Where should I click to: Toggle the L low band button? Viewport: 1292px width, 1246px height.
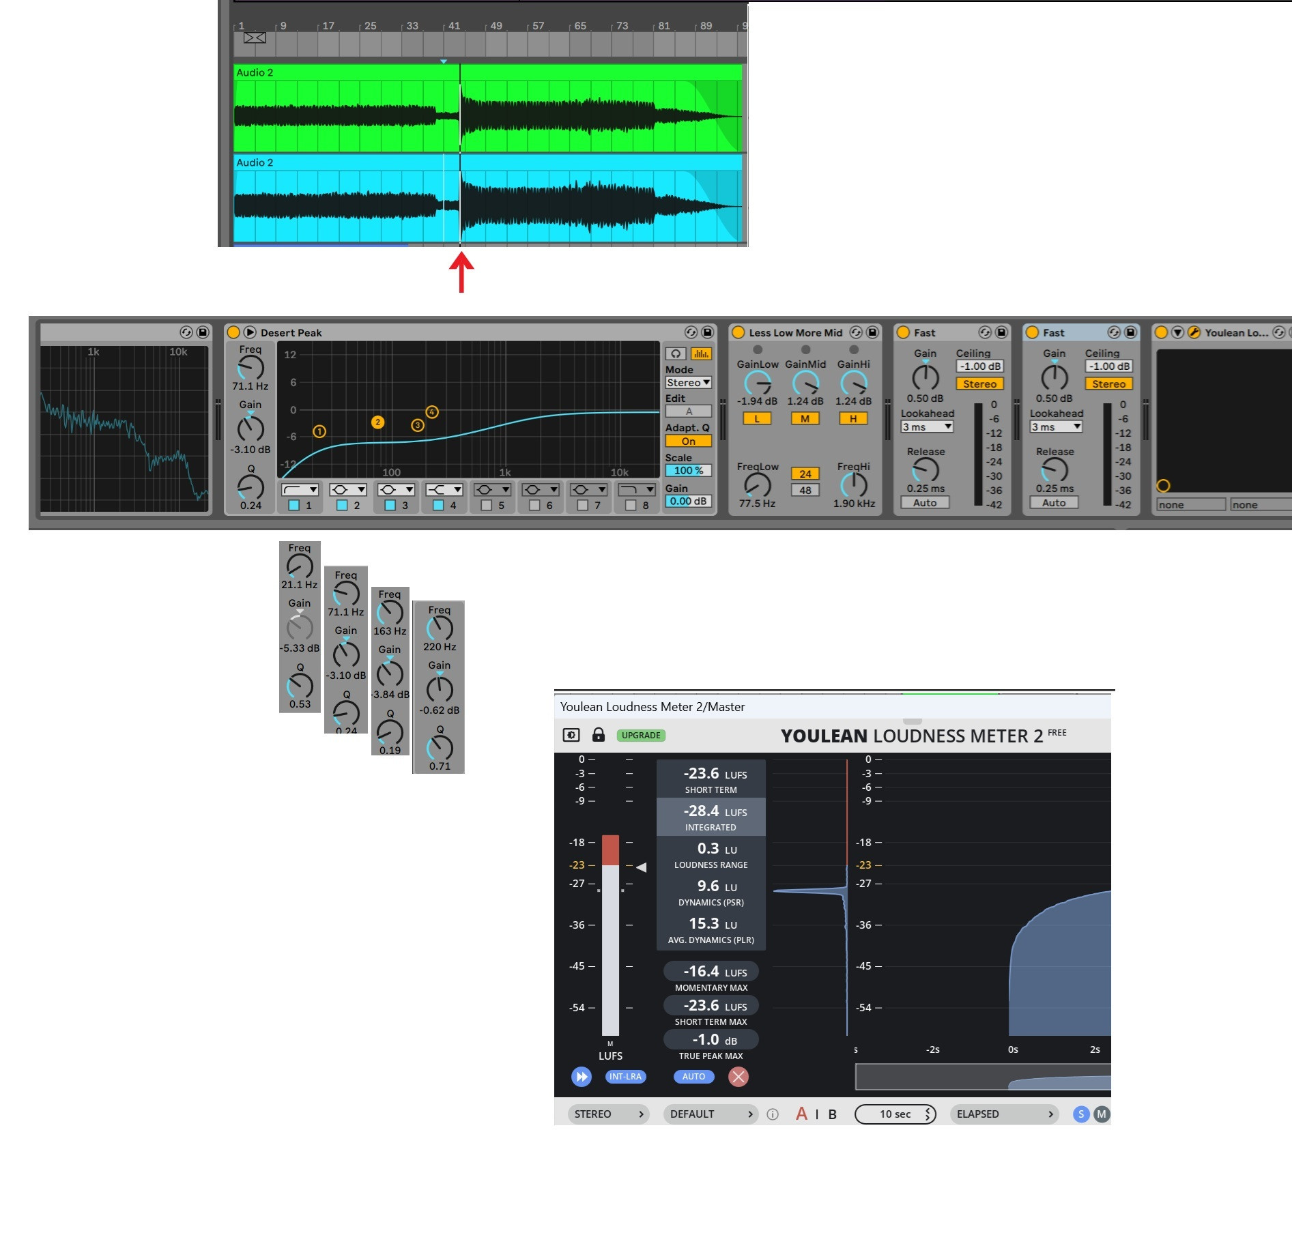coord(757,419)
